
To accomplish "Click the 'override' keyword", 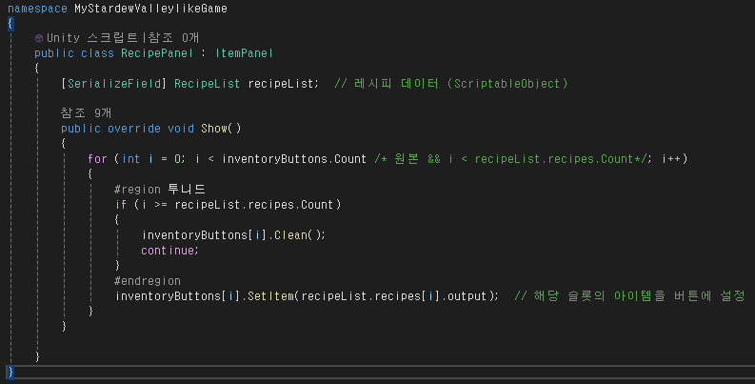I will pos(134,129).
